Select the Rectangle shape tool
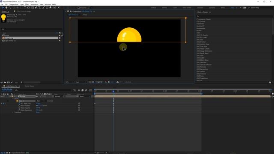The width and height of the screenshot is (274, 154). coord(33,8)
